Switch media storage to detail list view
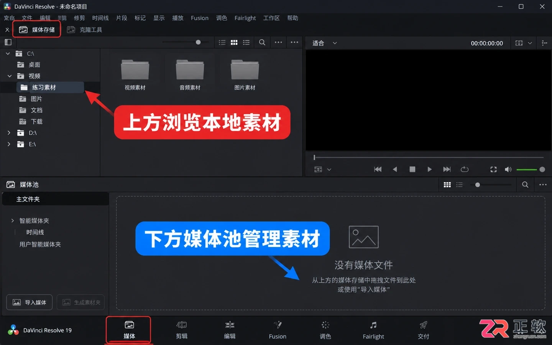Screen dimensions: 552x345 [246, 43]
